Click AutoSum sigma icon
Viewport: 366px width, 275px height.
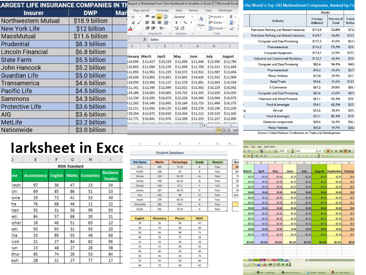point(231,17)
